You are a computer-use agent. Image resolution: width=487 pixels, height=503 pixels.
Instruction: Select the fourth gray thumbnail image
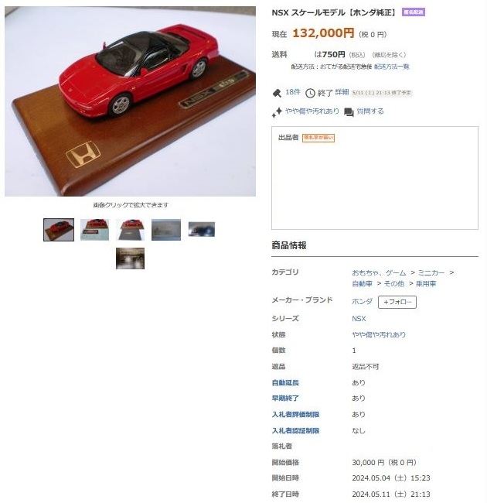coord(166,230)
